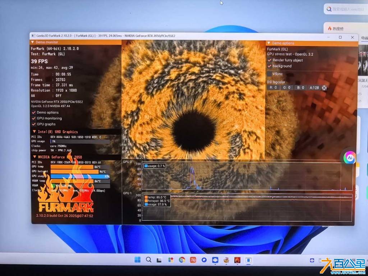368x276 pixels.
Task: Minimize the FurMark window
Action: (x=328, y=37)
